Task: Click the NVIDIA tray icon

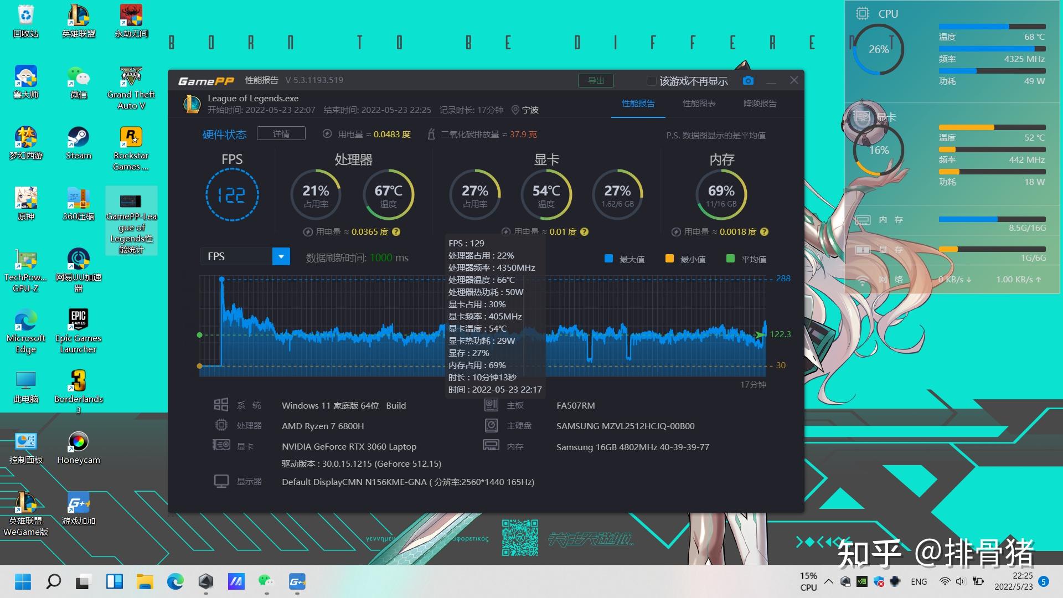Action: pos(861,581)
